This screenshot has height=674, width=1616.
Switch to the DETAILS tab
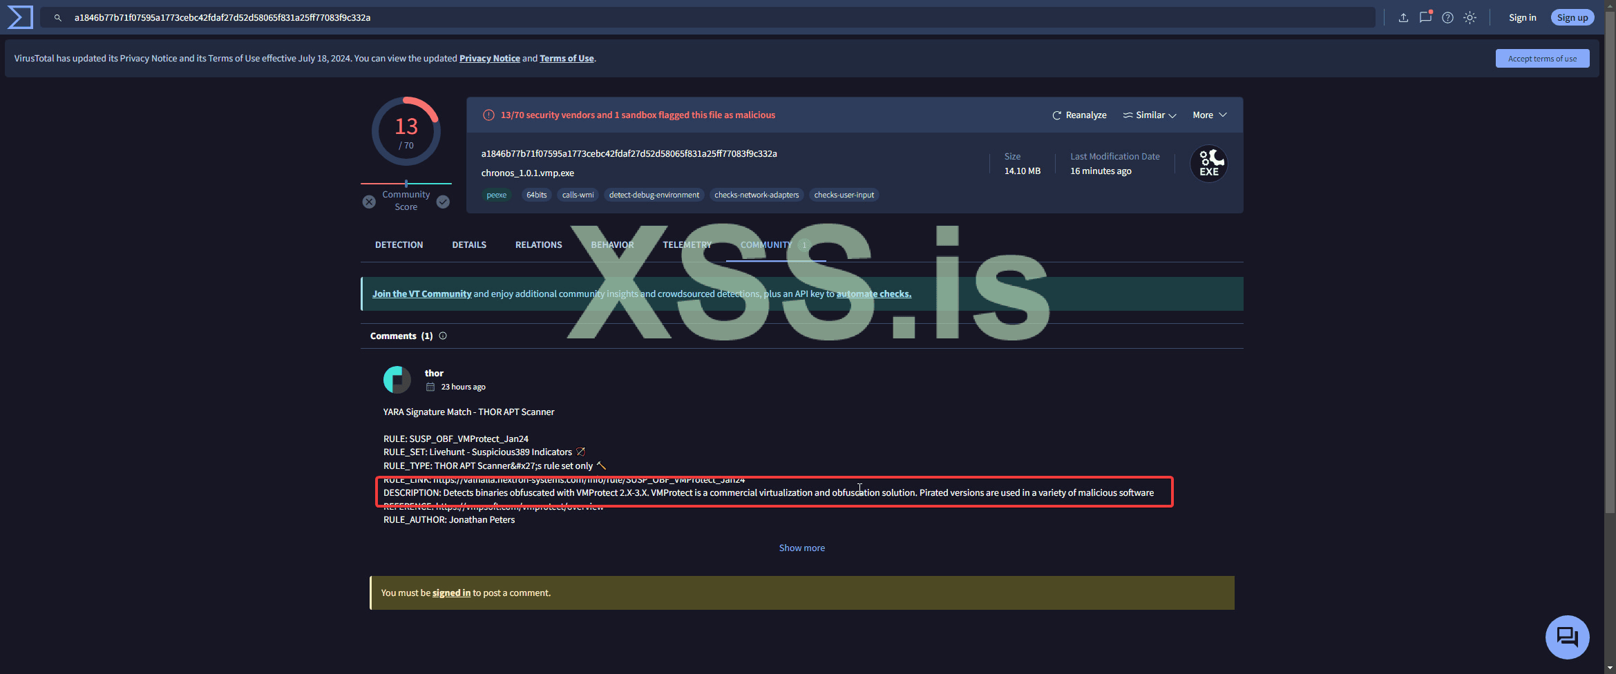pos(469,245)
